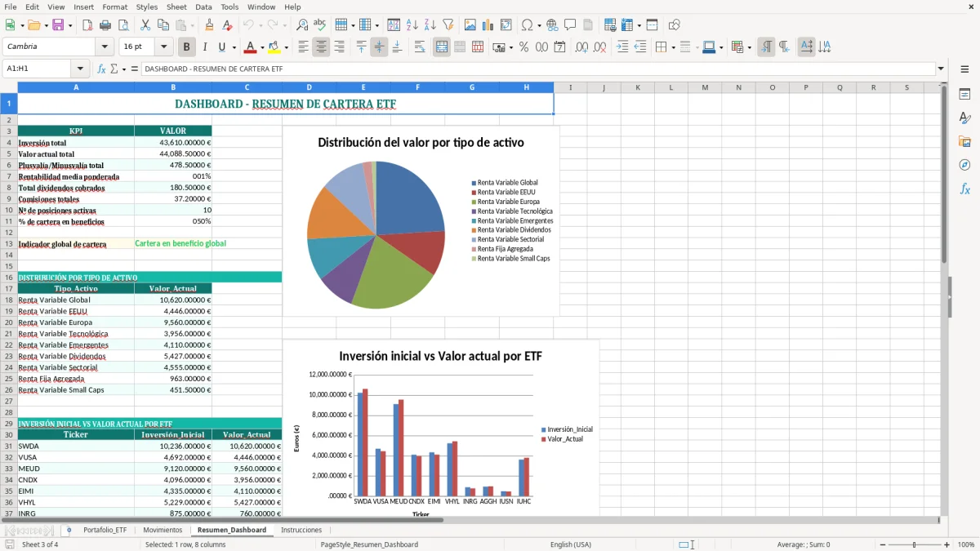Image resolution: width=980 pixels, height=551 pixels.
Task: Toggle Underline formatting
Action: [x=221, y=47]
